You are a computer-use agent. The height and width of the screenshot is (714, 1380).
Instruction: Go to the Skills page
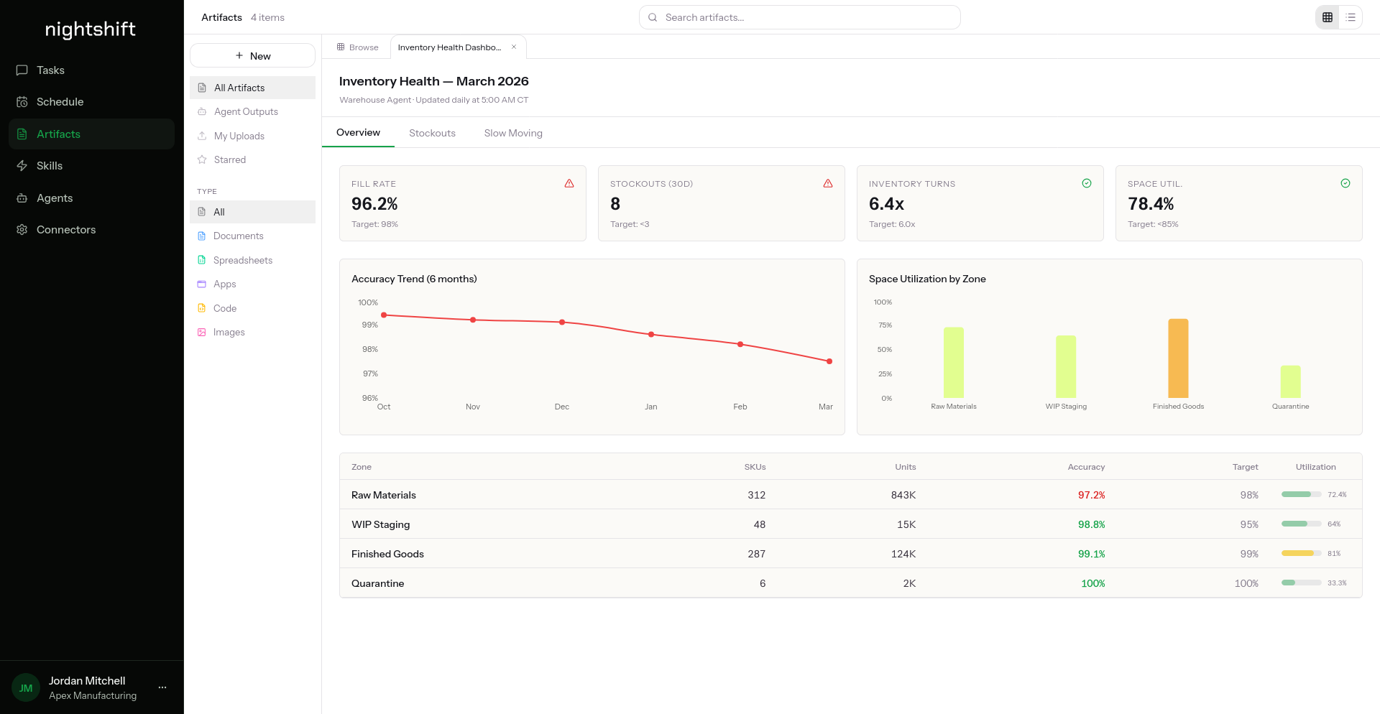point(91,166)
